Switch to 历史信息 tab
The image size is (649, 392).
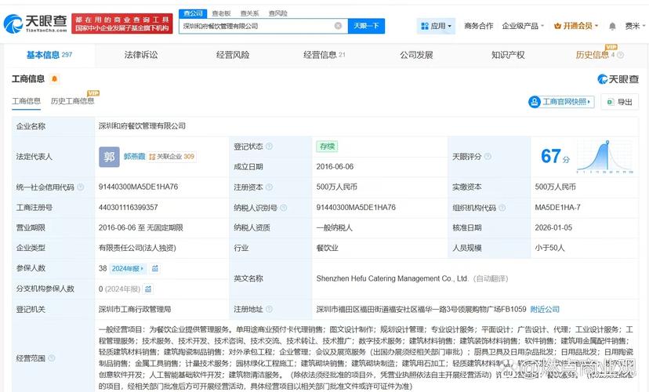pos(593,55)
